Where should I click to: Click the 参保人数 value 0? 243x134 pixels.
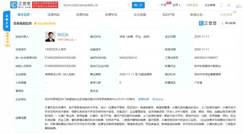click(x=120, y=83)
